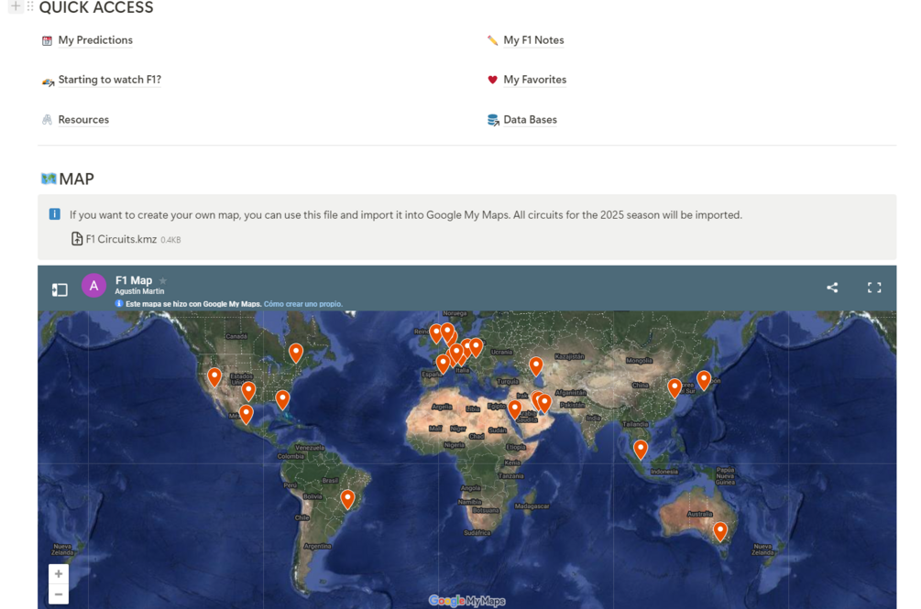Click the 0.4KB file size text

pos(171,240)
